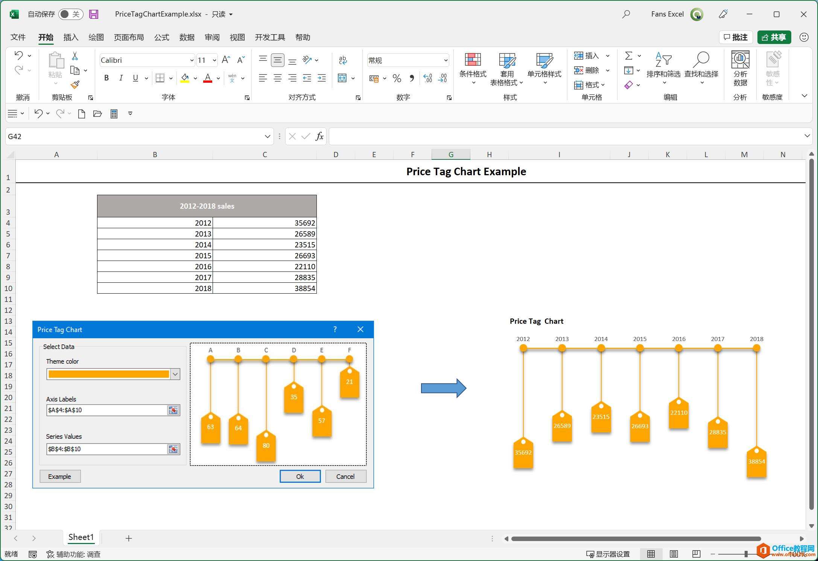Click the Wrap Text icon
This screenshot has width=818, height=561.
(x=342, y=60)
